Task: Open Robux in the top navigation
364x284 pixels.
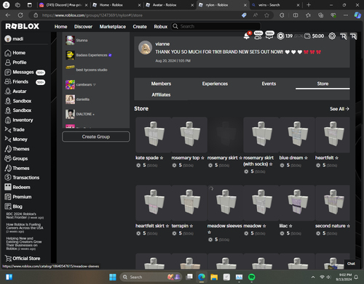Action: [161, 26]
